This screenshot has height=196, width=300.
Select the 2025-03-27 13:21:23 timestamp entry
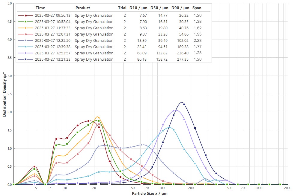tap(52, 59)
